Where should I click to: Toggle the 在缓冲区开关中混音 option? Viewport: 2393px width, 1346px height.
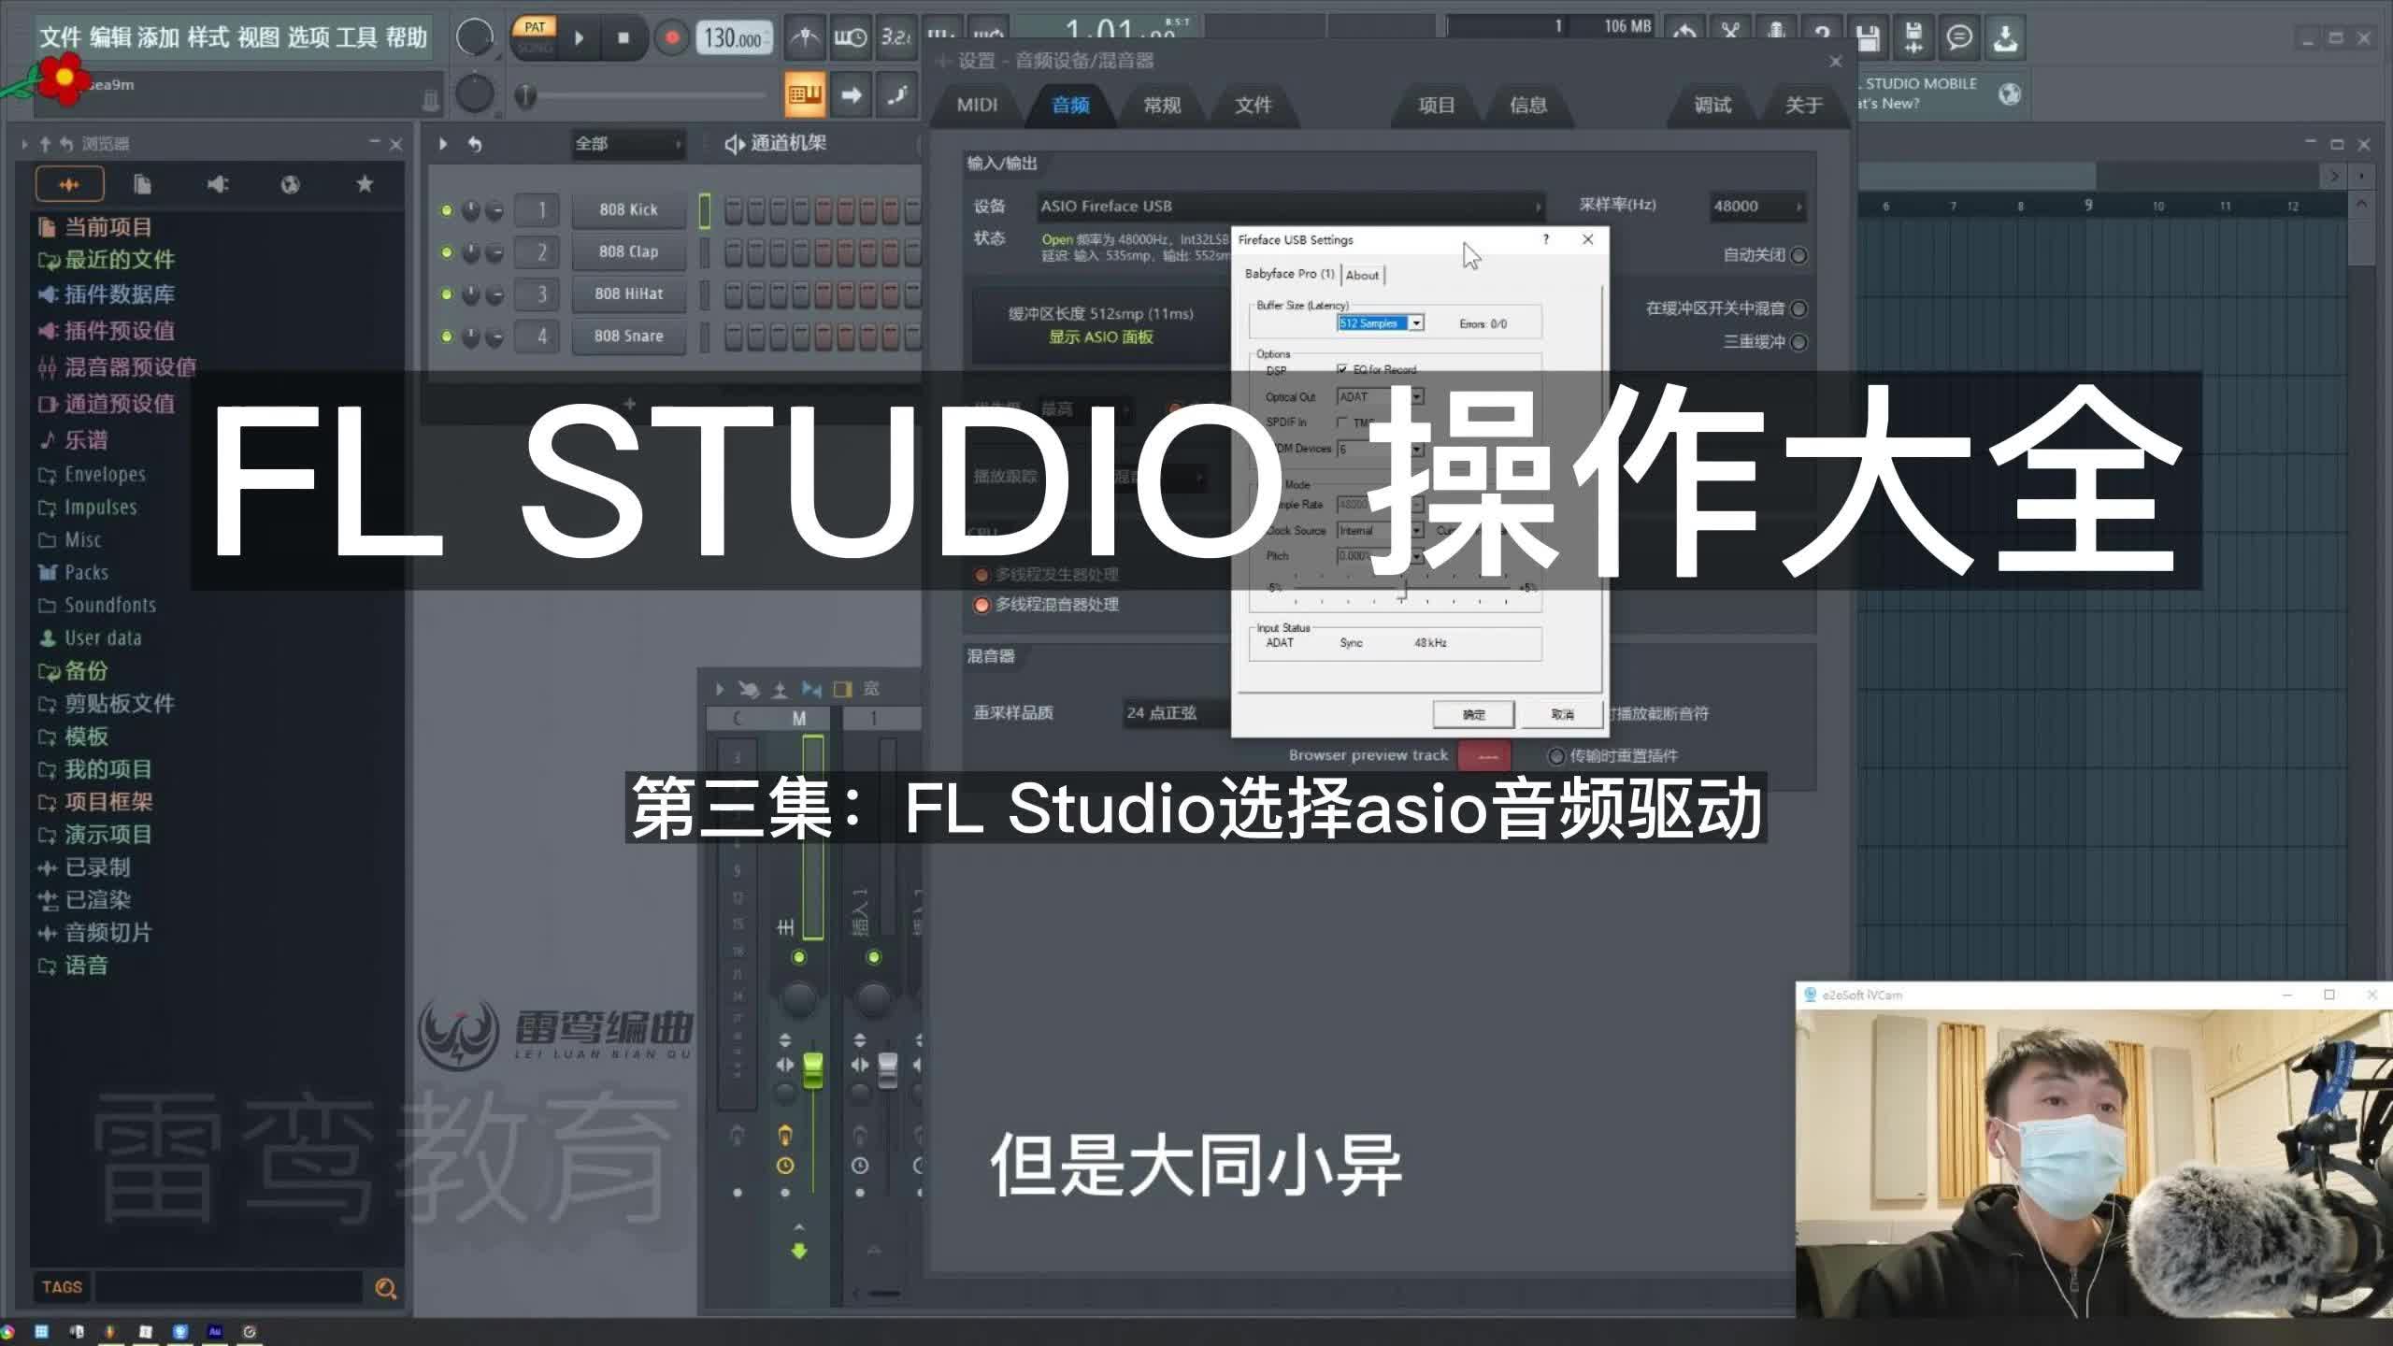click(1798, 308)
